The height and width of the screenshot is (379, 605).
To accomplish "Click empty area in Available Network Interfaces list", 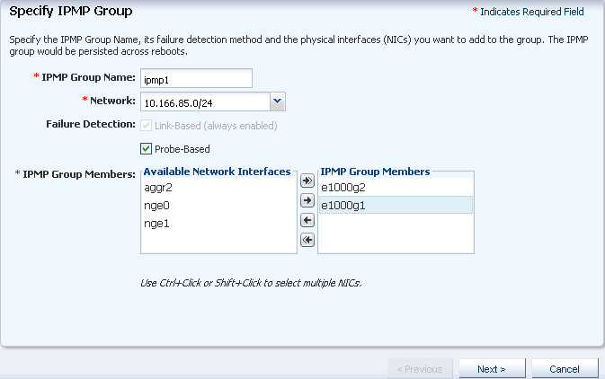I will tap(218, 242).
